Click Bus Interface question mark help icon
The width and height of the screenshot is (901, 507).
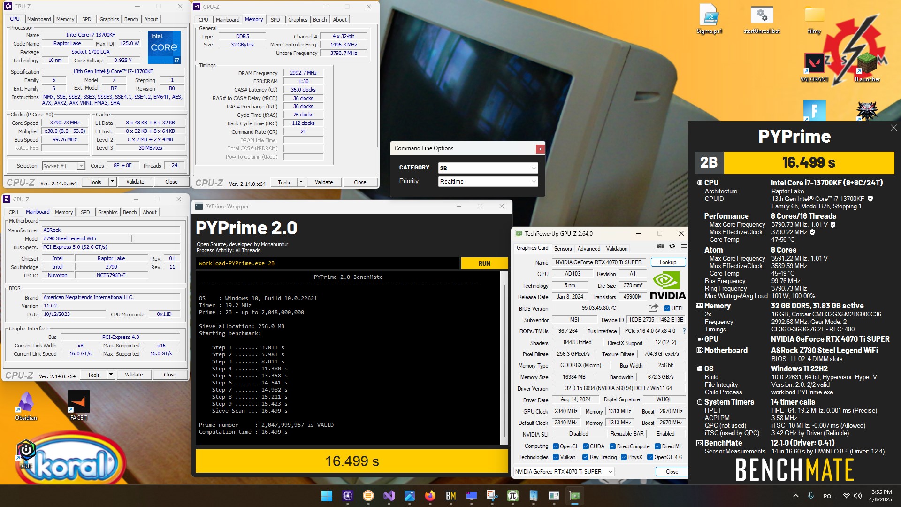click(x=684, y=331)
